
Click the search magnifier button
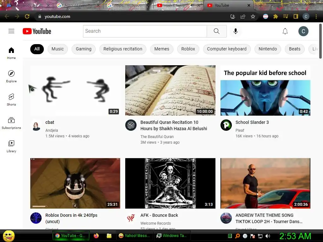(217, 31)
